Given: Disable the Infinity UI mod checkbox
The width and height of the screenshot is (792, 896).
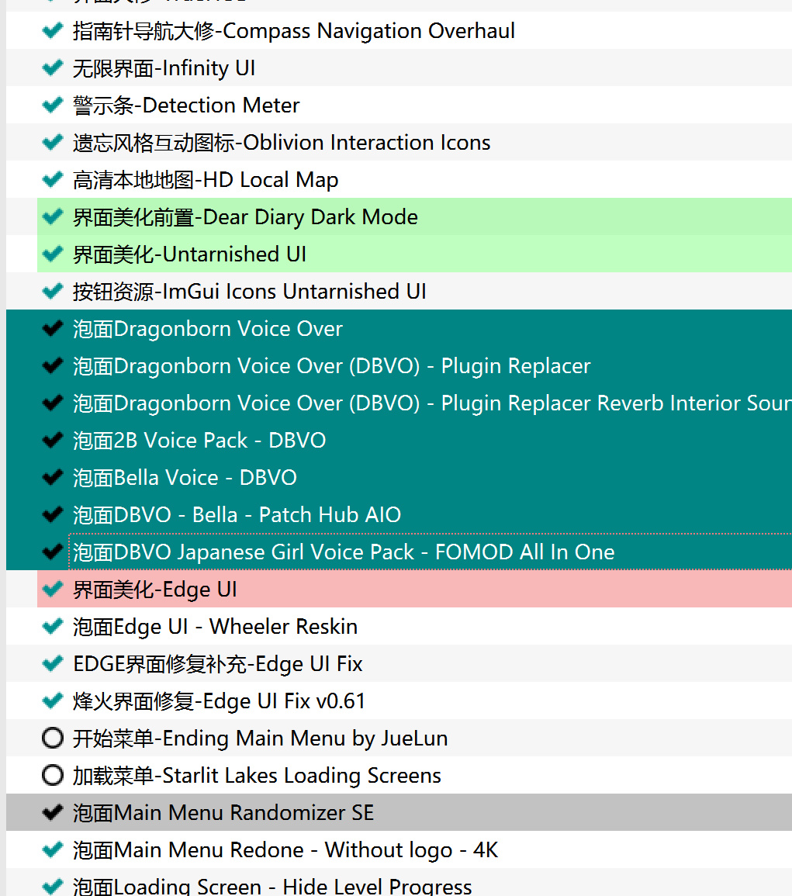Looking at the screenshot, I should pos(53,68).
